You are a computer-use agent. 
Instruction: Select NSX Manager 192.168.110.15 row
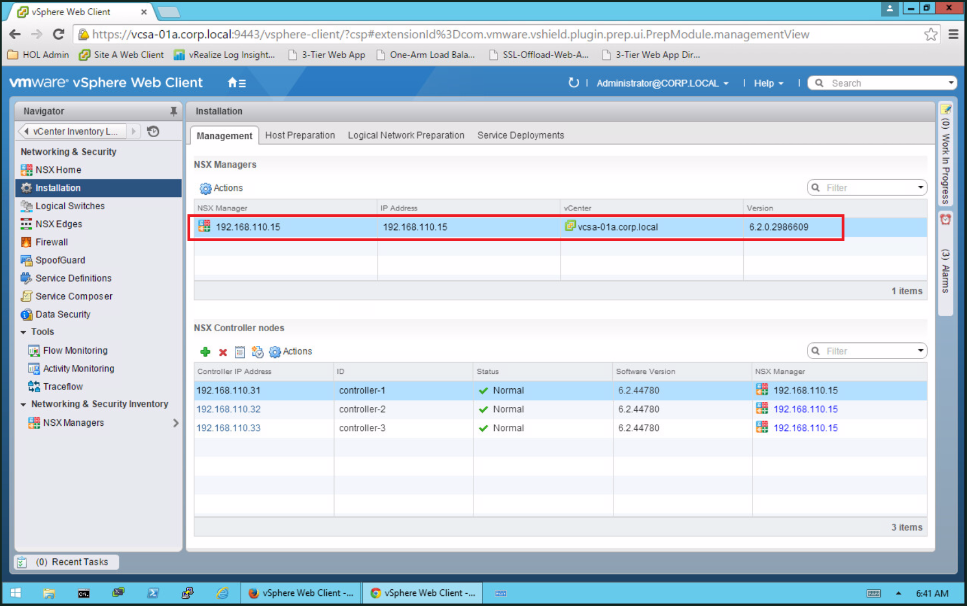pos(560,227)
